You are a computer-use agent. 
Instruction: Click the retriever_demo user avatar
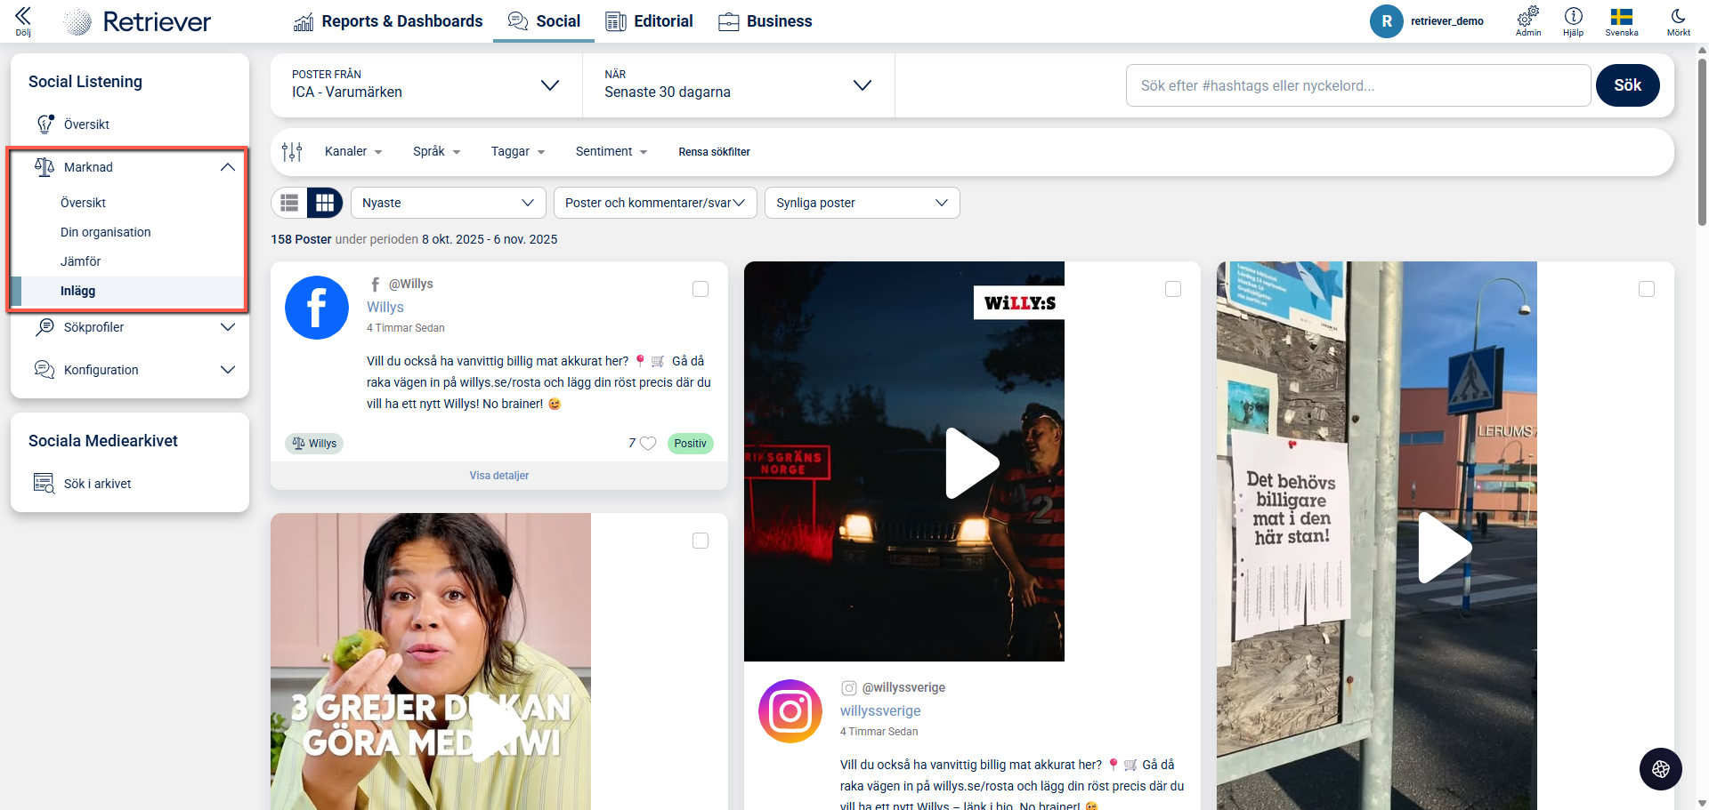pos(1386,21)
